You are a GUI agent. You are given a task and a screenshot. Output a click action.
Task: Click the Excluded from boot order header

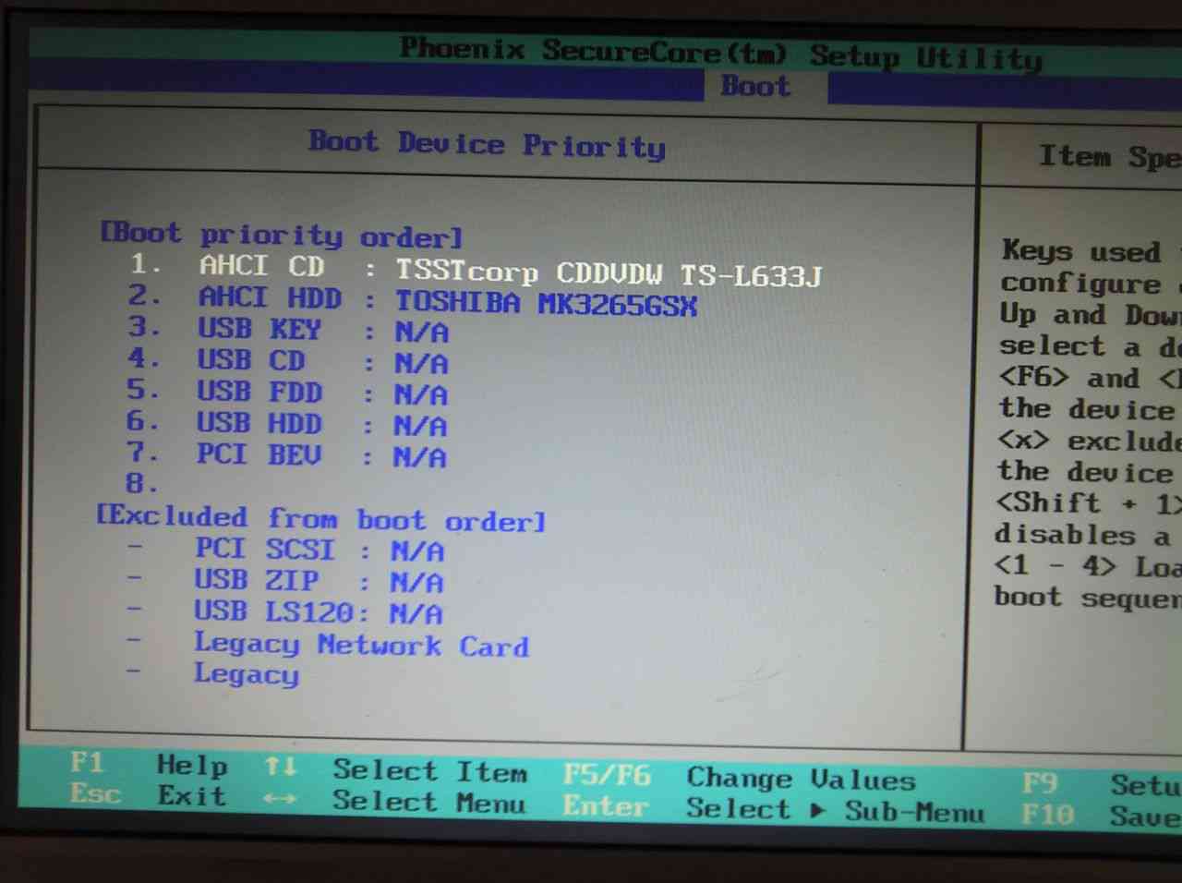(x=320, y=518)
